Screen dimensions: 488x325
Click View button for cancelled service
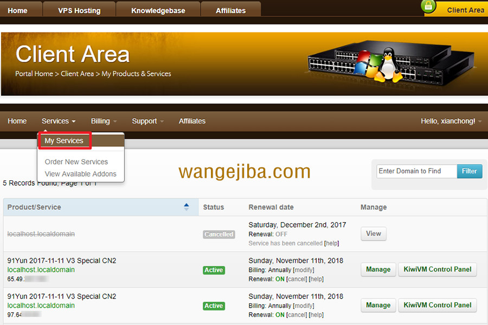[x=374, y=233]
